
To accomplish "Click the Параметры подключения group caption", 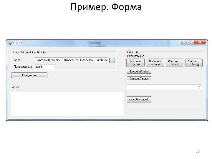I will tap(30, 52).
